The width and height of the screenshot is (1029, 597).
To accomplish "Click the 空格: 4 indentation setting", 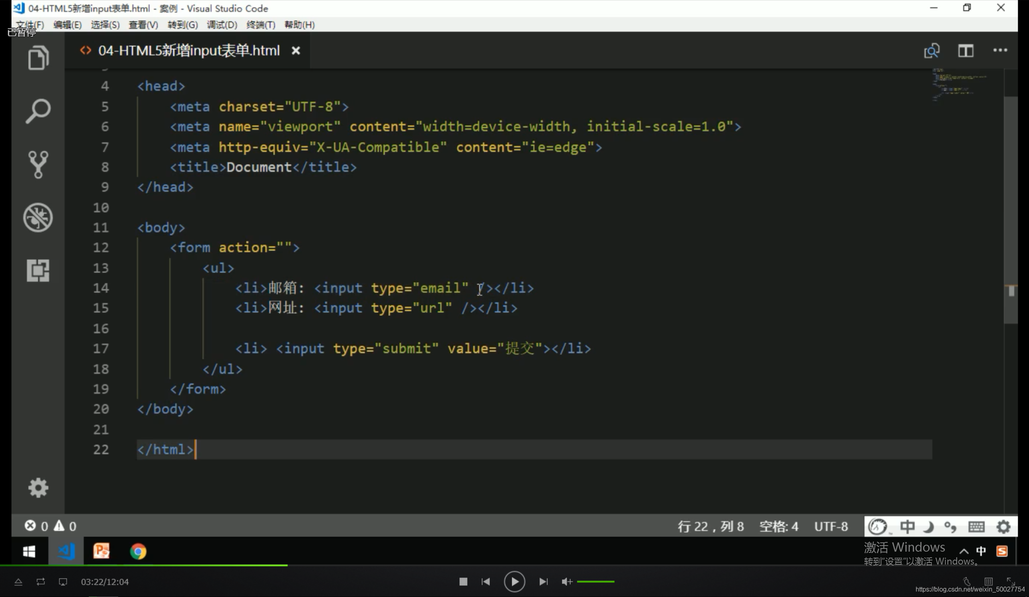I will [x=778, y=526].
